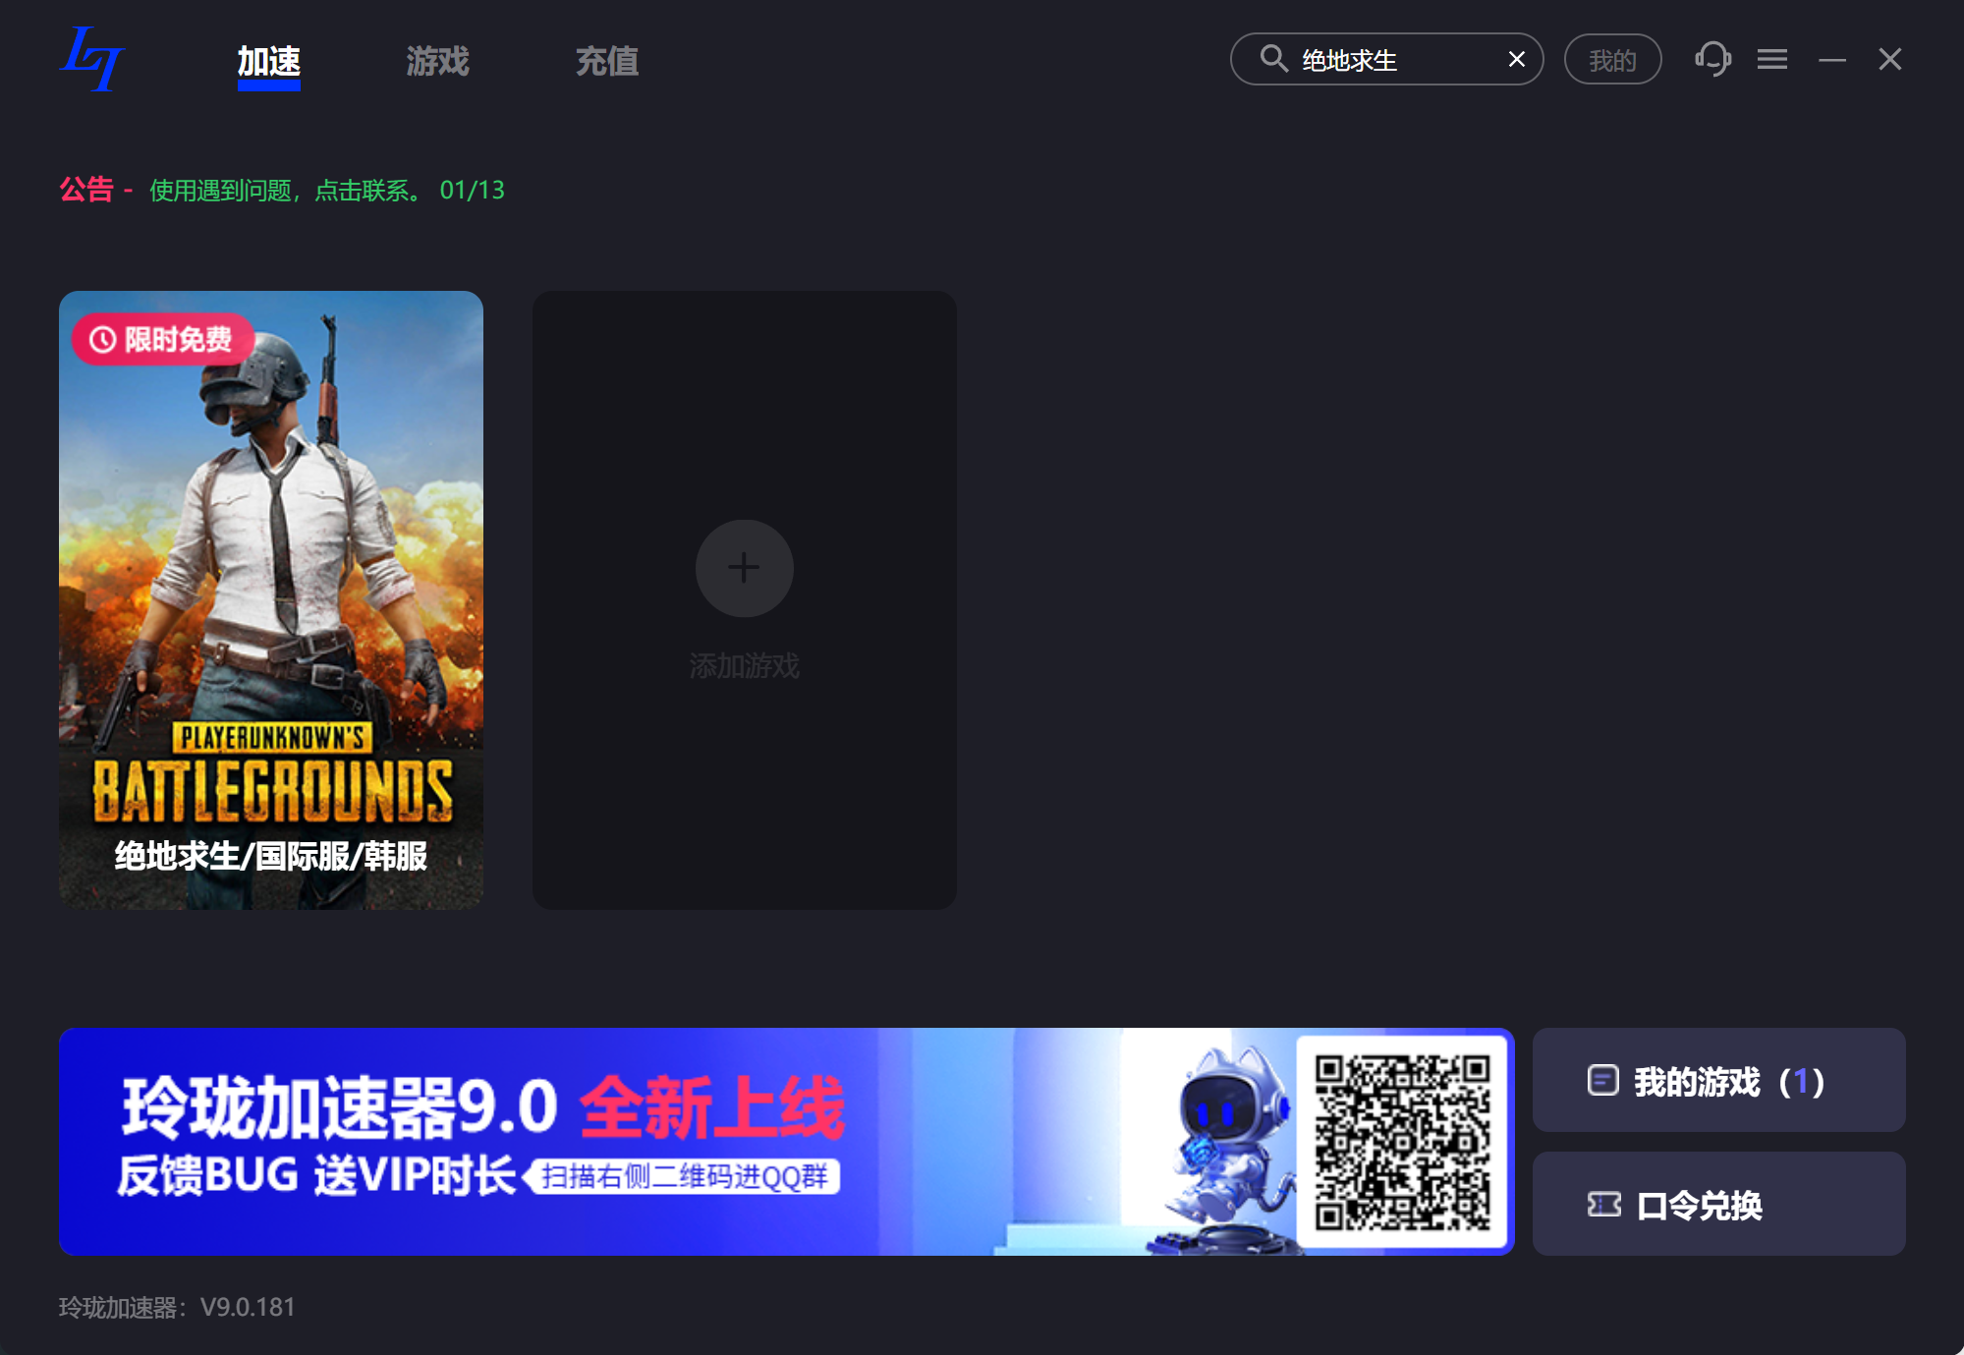
Task: Open 我的游戏 (1) button
Action: 1718,1080
